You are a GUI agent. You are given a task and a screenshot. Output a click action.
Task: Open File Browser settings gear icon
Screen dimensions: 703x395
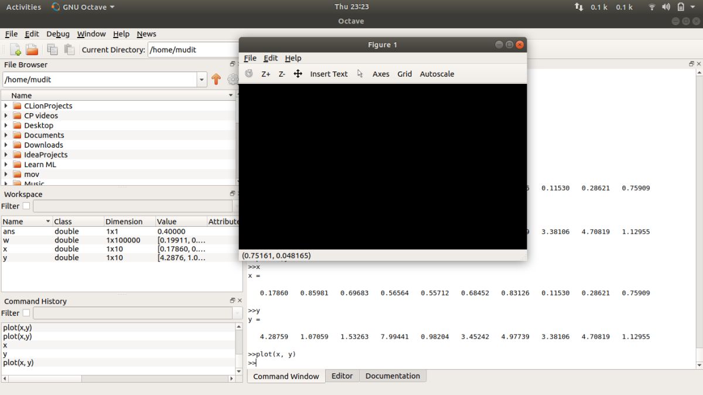(x=233, y=79)
